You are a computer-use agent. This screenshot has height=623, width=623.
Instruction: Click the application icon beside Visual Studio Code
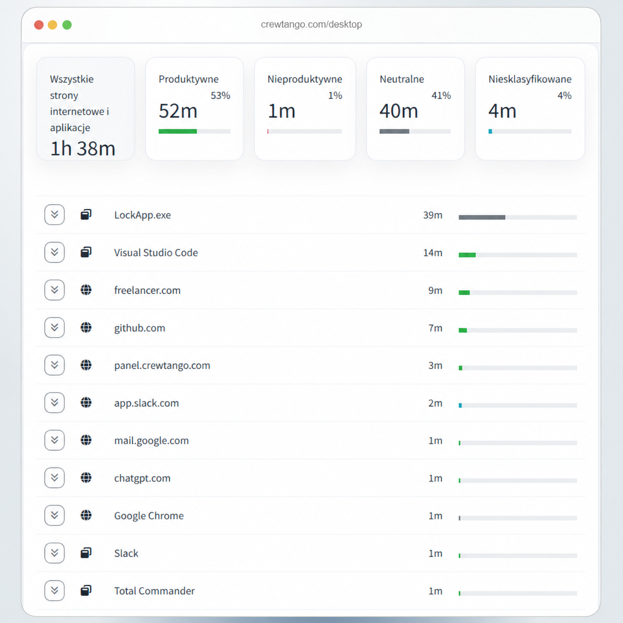tap(86, 252)
